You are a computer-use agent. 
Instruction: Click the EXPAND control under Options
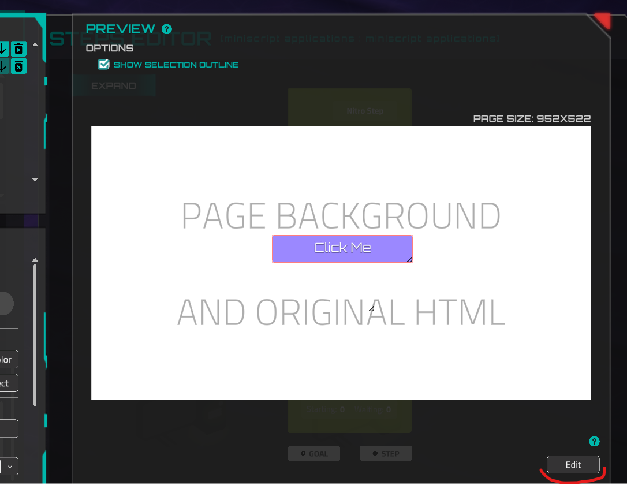pos(114,85)
